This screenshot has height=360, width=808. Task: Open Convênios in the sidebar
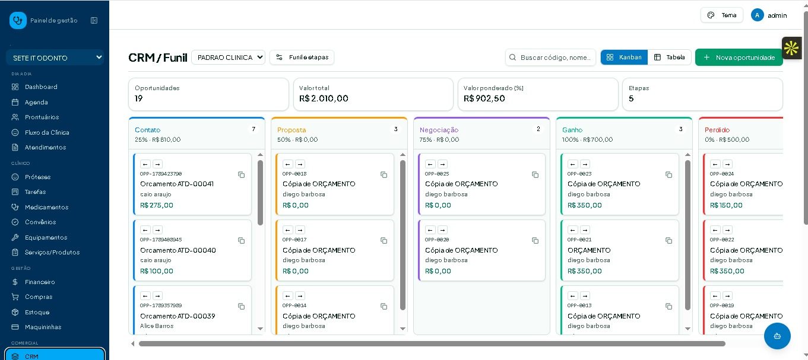point(40,222)
